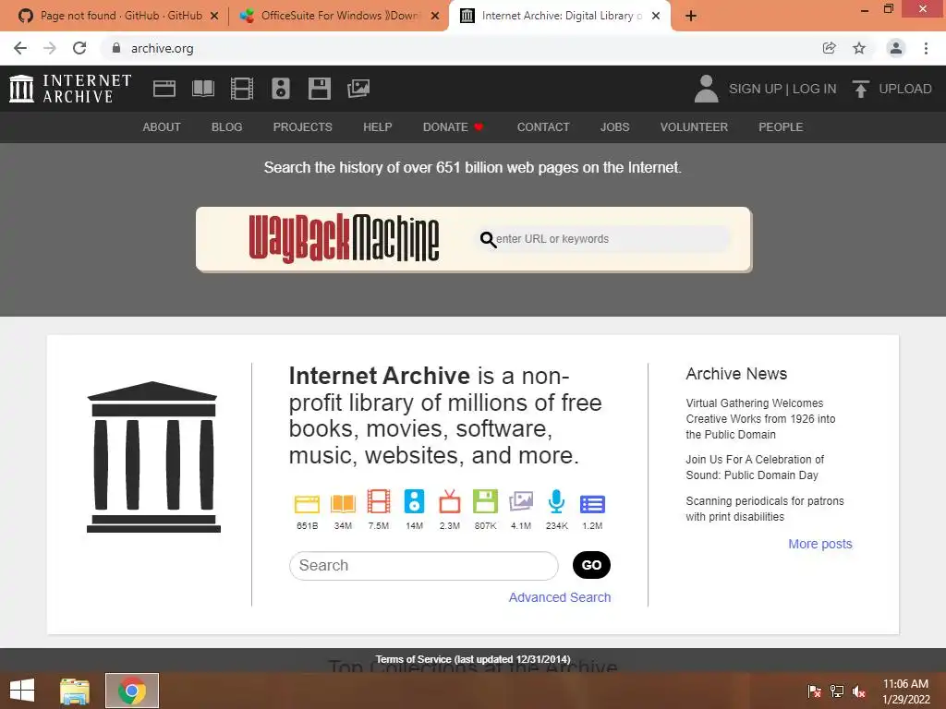Viewport: 946px width, 709px height.
Task: Open the Web media icon in top nav
Action: coord(164,89)
